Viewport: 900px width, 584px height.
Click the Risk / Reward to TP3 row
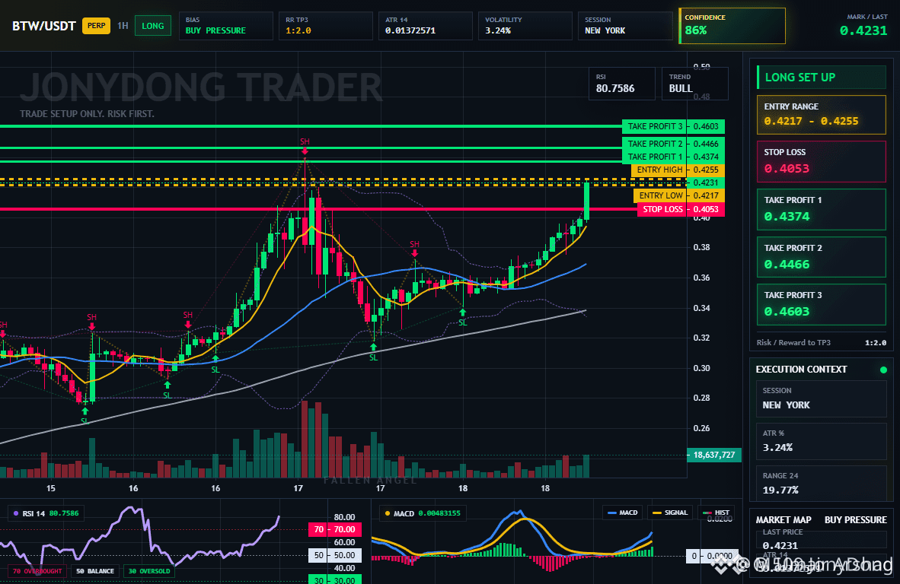point(822,343)
